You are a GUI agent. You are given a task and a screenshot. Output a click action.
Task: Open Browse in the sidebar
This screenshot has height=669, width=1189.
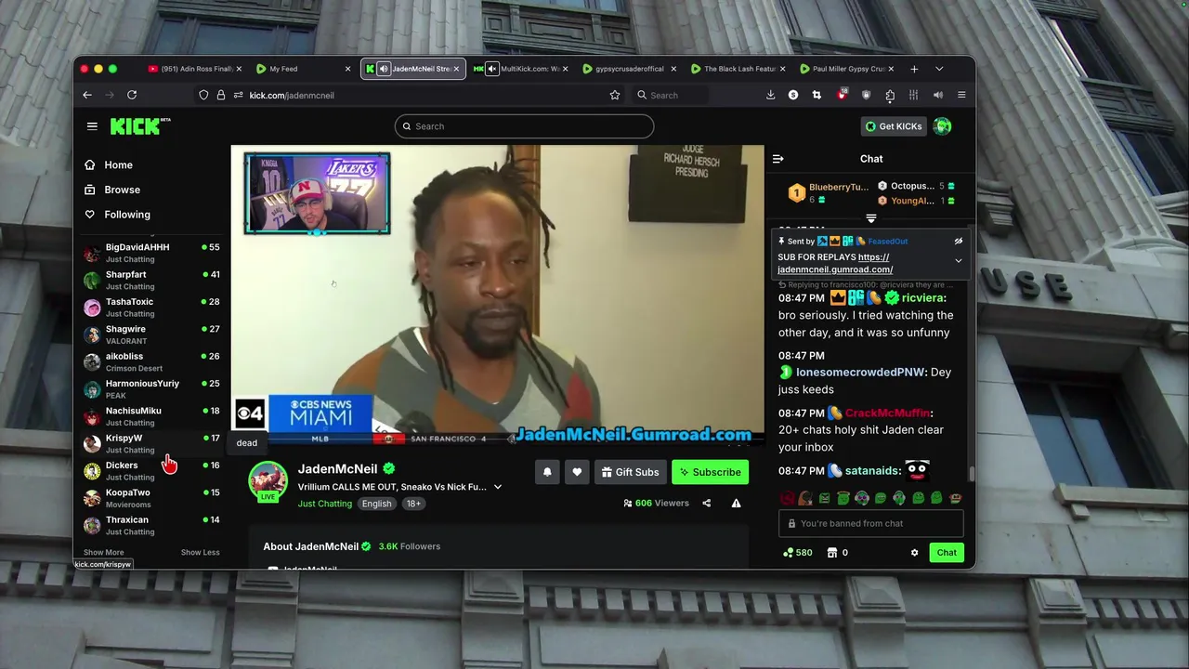122,190
